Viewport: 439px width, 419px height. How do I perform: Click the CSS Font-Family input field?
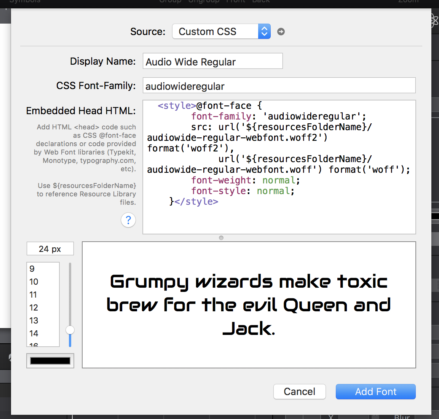[x=279, y=85]
